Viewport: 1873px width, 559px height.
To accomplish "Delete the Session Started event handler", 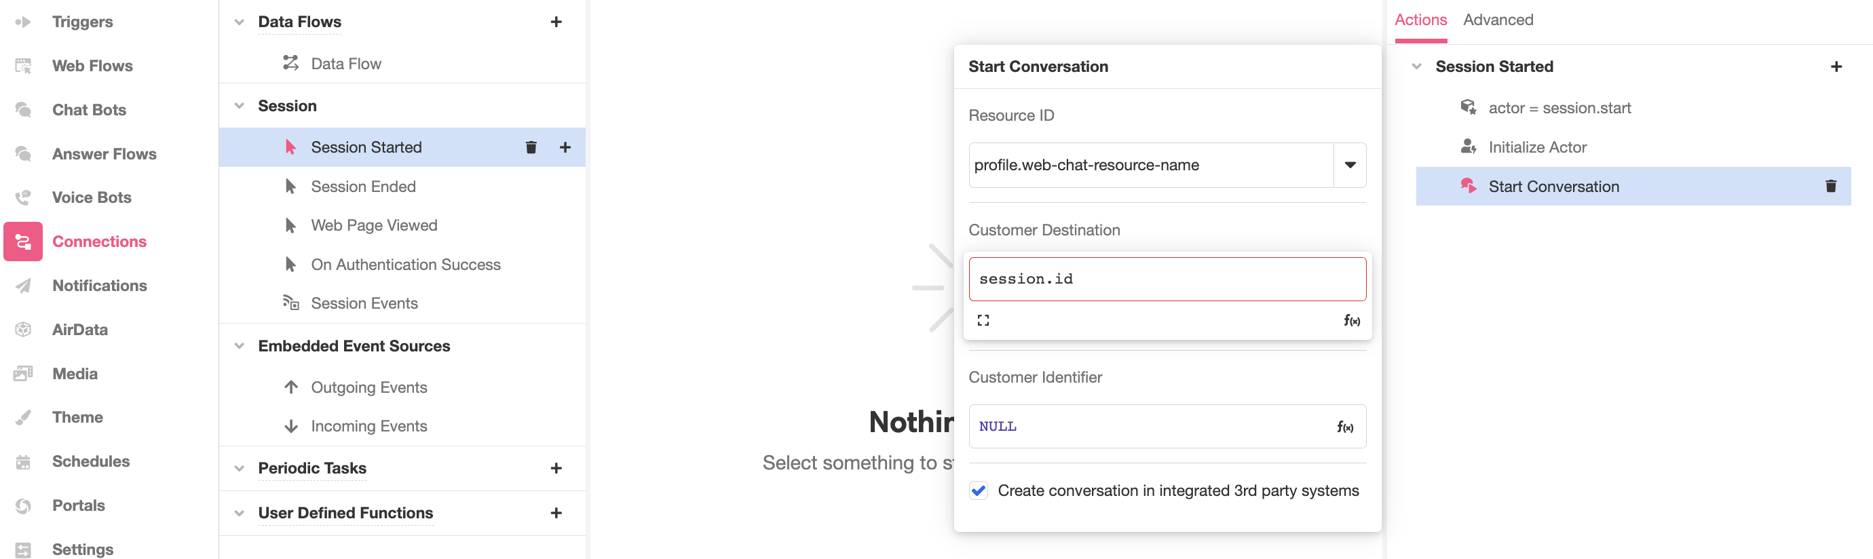I will coord(531,148).
